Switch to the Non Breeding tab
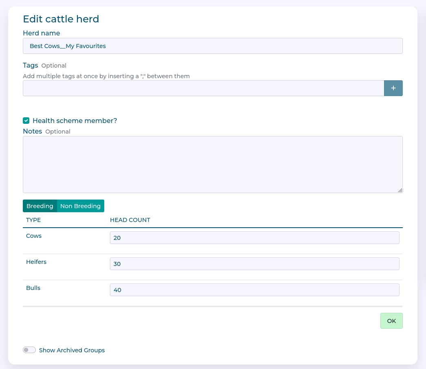Viewport: 426px width, 369px height. 80,206
